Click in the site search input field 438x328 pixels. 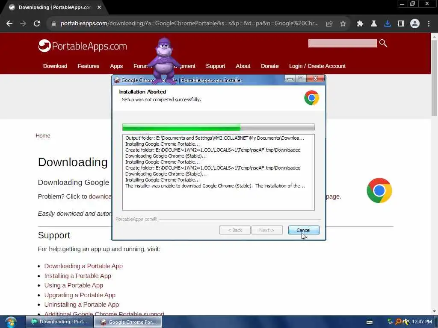(342, 43)
